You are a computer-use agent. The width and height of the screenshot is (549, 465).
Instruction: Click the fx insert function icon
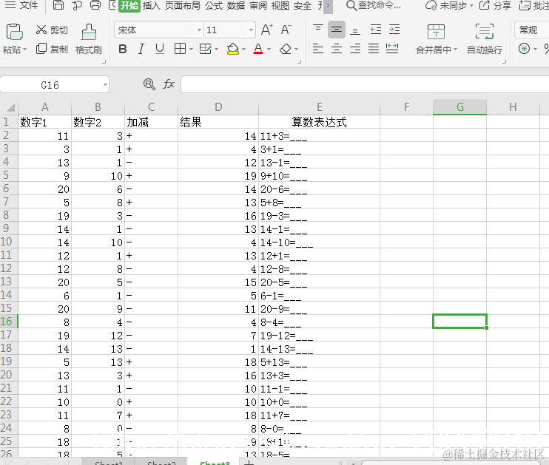click(169, 84)
